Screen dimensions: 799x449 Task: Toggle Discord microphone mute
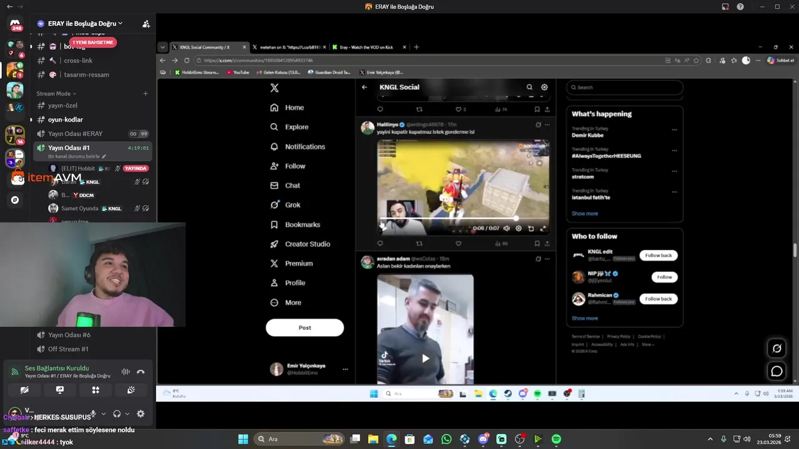point(93,413)
